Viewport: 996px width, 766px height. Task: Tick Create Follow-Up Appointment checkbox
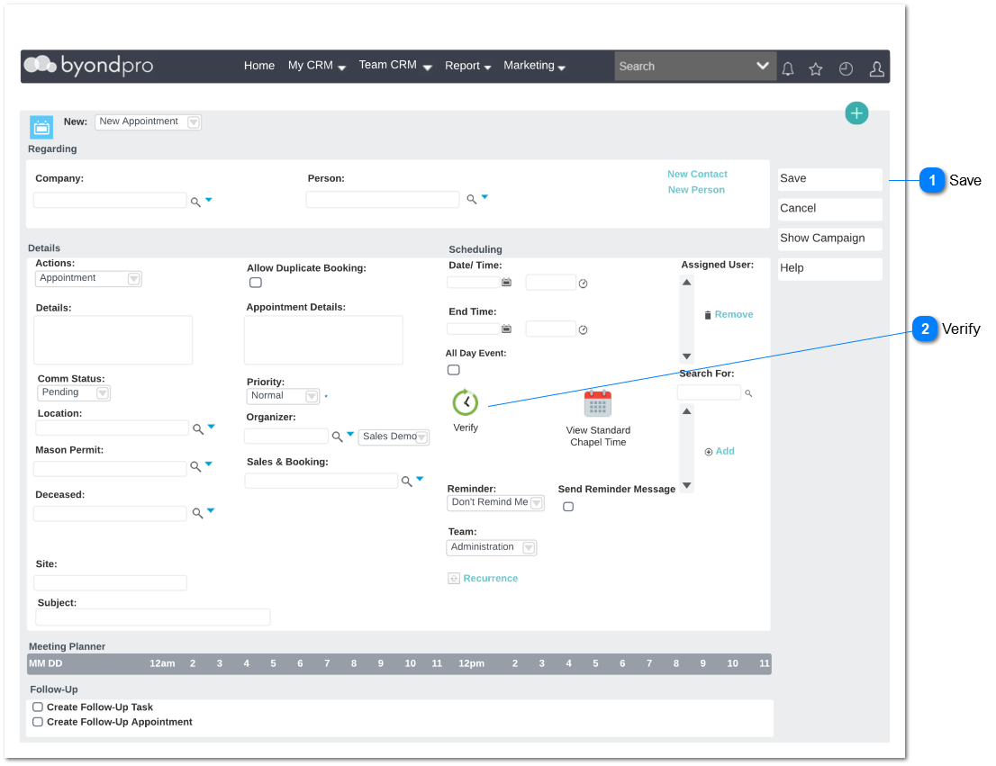(x=38, y=722)
